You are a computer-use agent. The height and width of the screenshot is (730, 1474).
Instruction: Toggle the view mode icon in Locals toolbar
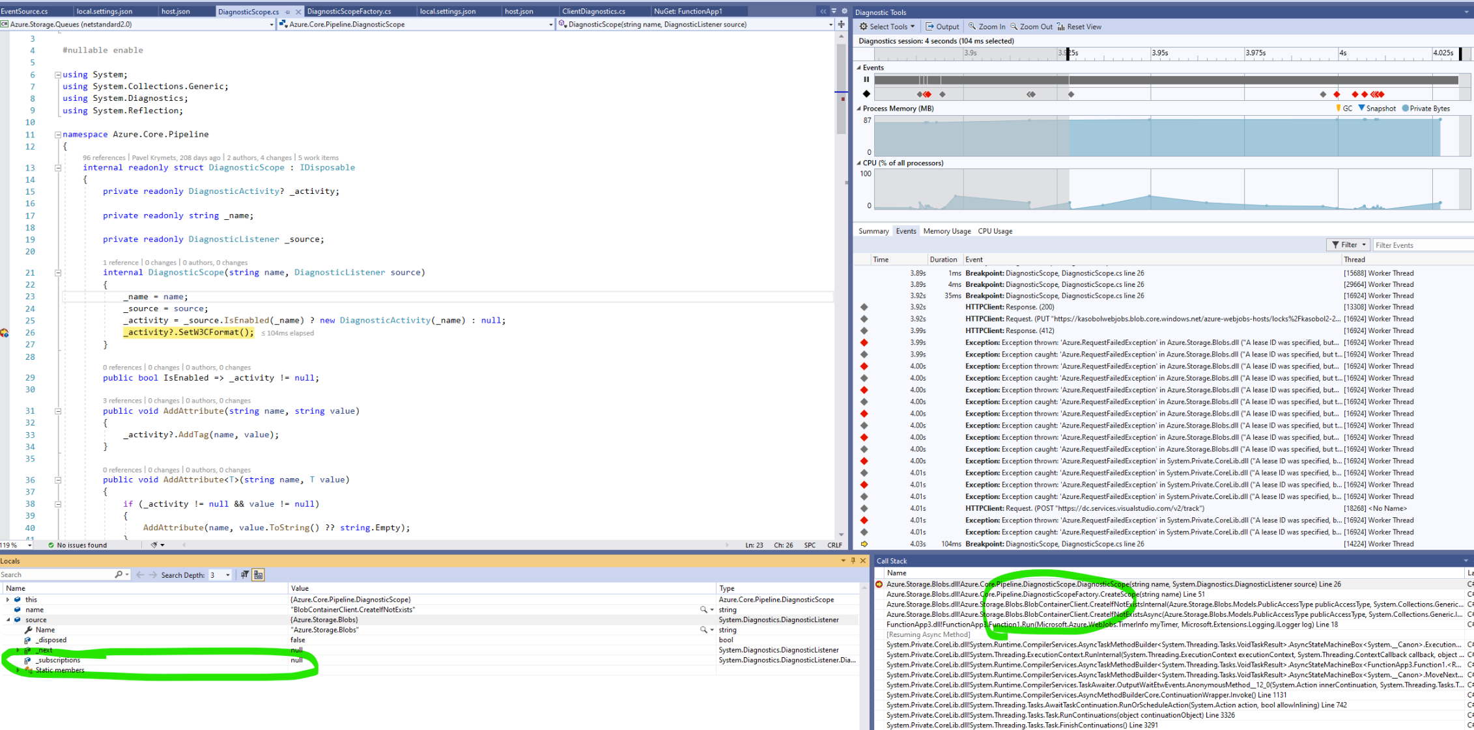(x=258, y=575)
